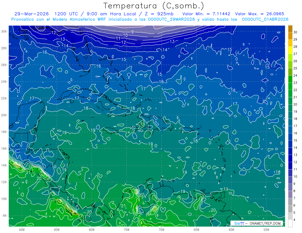
Task: Click the 9 degree contour label at top
Action: pyautogui.click(x=132, y=32)
